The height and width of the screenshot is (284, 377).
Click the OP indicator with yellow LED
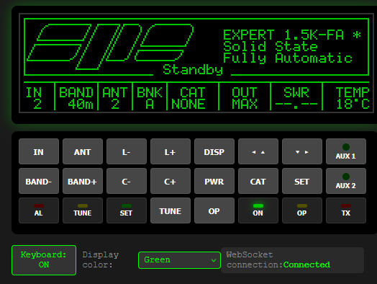pyautogui.click(x=302, y=210)
